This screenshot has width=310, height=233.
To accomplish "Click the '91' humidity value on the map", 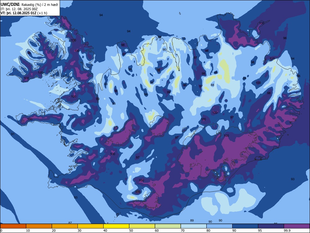I will (13, 134).
